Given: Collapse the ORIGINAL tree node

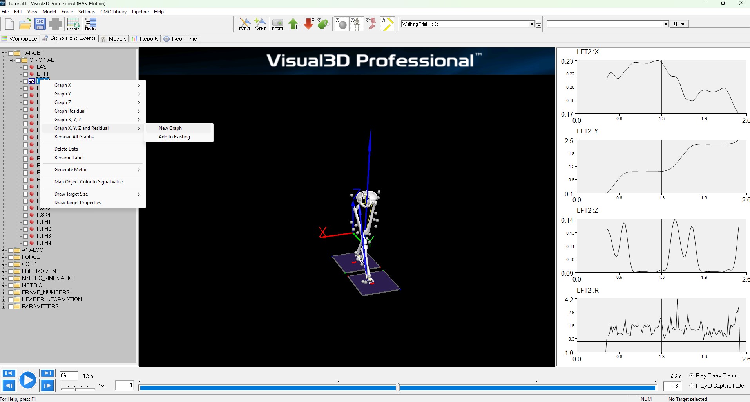Looking at the screenshot, I should point(11,60).
